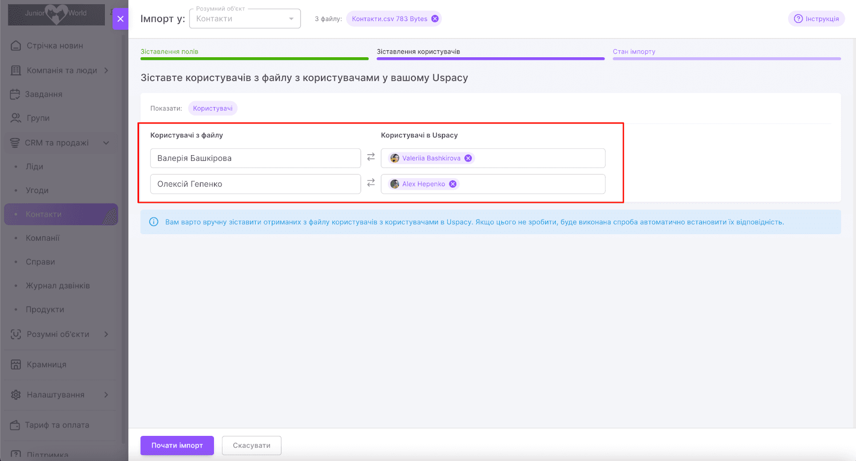Expand the Налаштування section
This screenshot has height=461, width=856.
(x=106, y=395)
